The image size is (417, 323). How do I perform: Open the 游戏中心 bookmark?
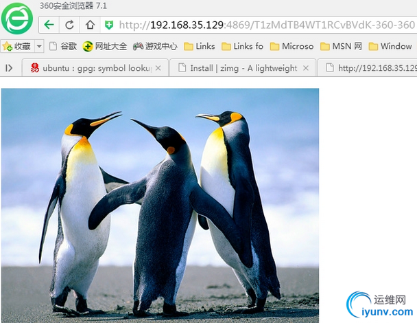point(155,46)
